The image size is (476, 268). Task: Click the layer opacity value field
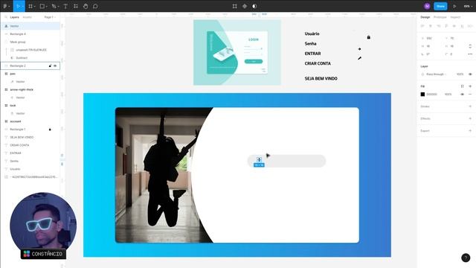(x=460, y=74)
